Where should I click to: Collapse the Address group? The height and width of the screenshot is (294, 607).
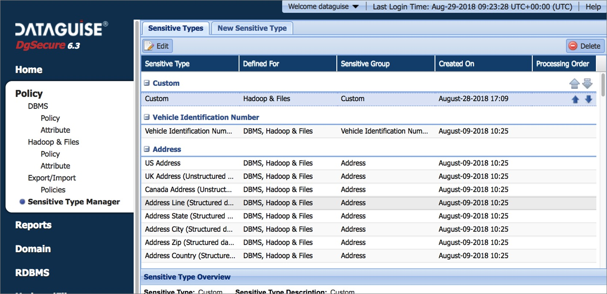[147, 149]
